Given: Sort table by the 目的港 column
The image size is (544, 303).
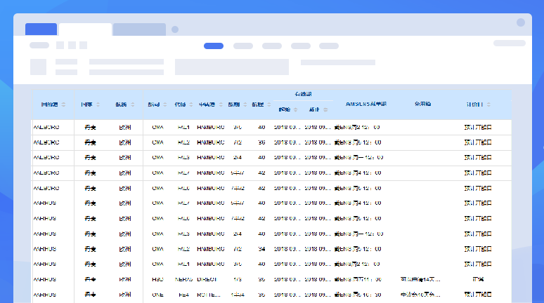Looking at the screenshot, I should pyautogui.click(x=63, y=105).
